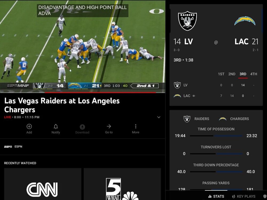
Task: Click the large Raiders shield logo
Action: 187,21
